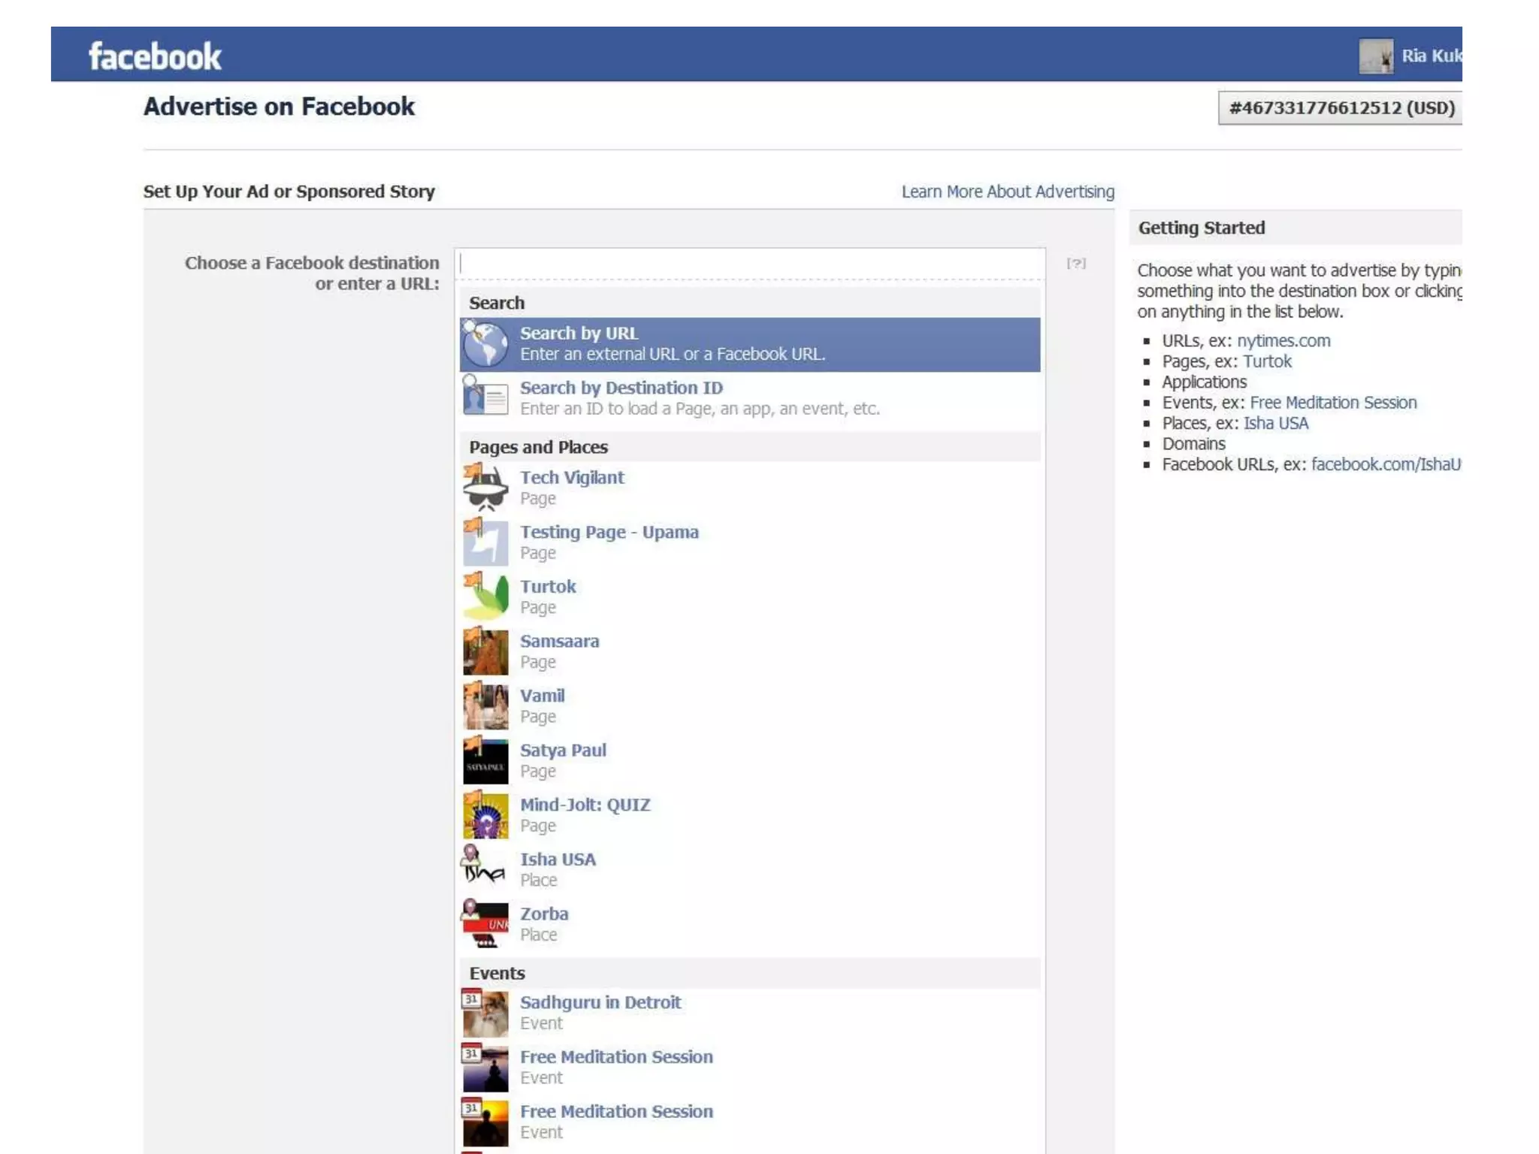The height and width of the screenshot is (1154, 1539).
Task: Click Ria's profile picture in header
Action: (1375, 56)
